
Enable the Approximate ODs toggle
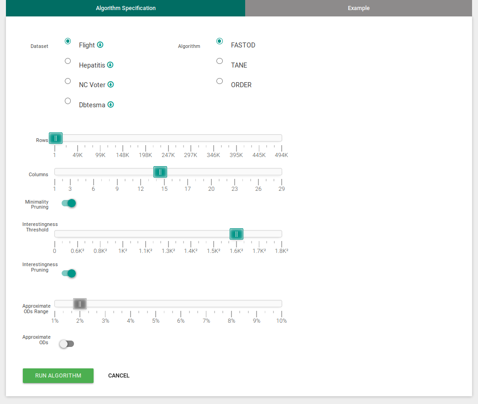(x=67, y=344)
